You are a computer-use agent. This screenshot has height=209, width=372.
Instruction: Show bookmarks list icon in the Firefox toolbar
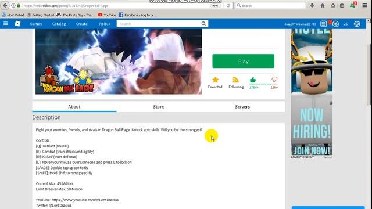(342, 5)
